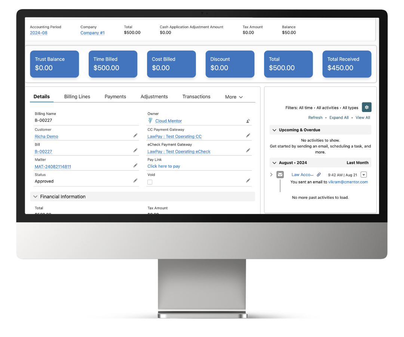Click the paperclip attachment icon on the email
Screen dimensions: 404x337
point(319,174)
